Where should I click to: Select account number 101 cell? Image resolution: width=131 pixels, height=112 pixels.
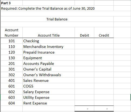(11, 41)
